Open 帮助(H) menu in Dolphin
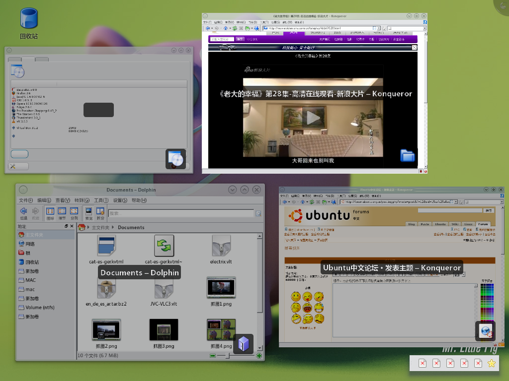The width and height of the screenshot is (509, 381). 139,200
